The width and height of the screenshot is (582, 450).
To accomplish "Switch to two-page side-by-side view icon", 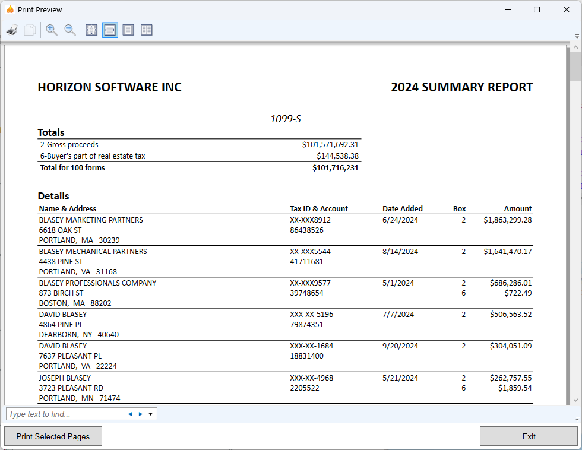I will coord(147,30).
